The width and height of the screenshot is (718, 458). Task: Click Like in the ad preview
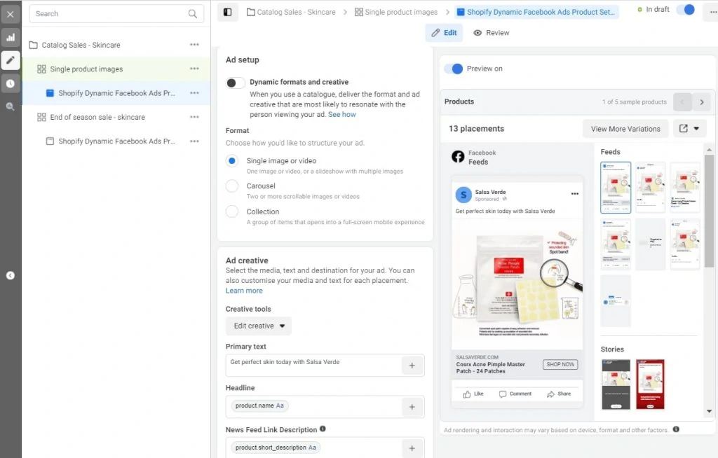coord(473,394)
